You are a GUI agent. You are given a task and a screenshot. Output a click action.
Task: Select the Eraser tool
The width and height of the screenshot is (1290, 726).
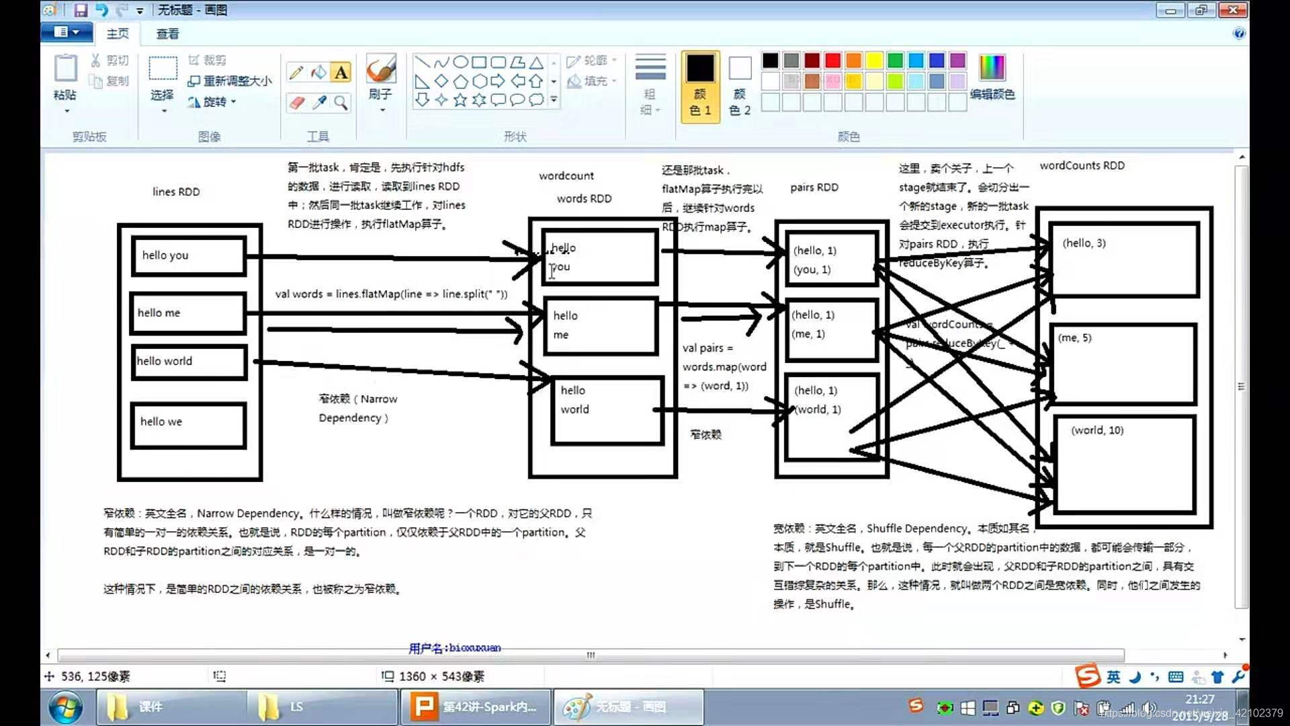tap(296, 102)
